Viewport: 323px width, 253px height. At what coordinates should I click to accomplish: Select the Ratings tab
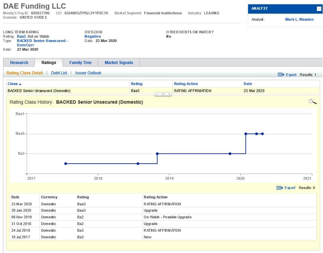click(x=48, y=63)
